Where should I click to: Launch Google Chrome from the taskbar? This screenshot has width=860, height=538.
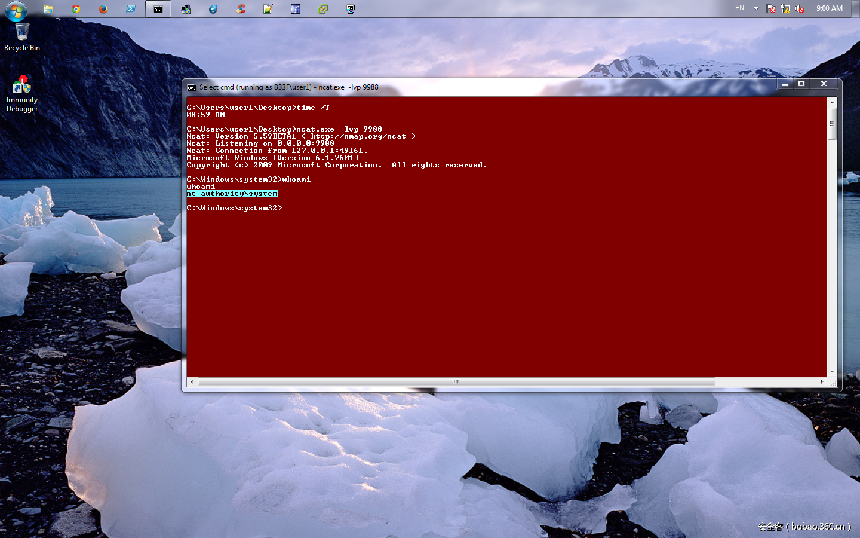(x=76, y=9)
